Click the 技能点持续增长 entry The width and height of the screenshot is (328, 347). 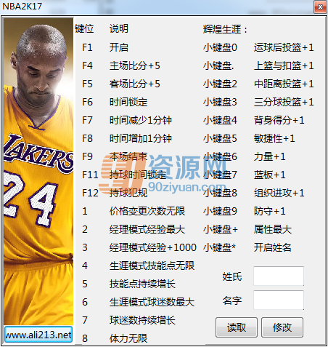(x=142, y=284)
